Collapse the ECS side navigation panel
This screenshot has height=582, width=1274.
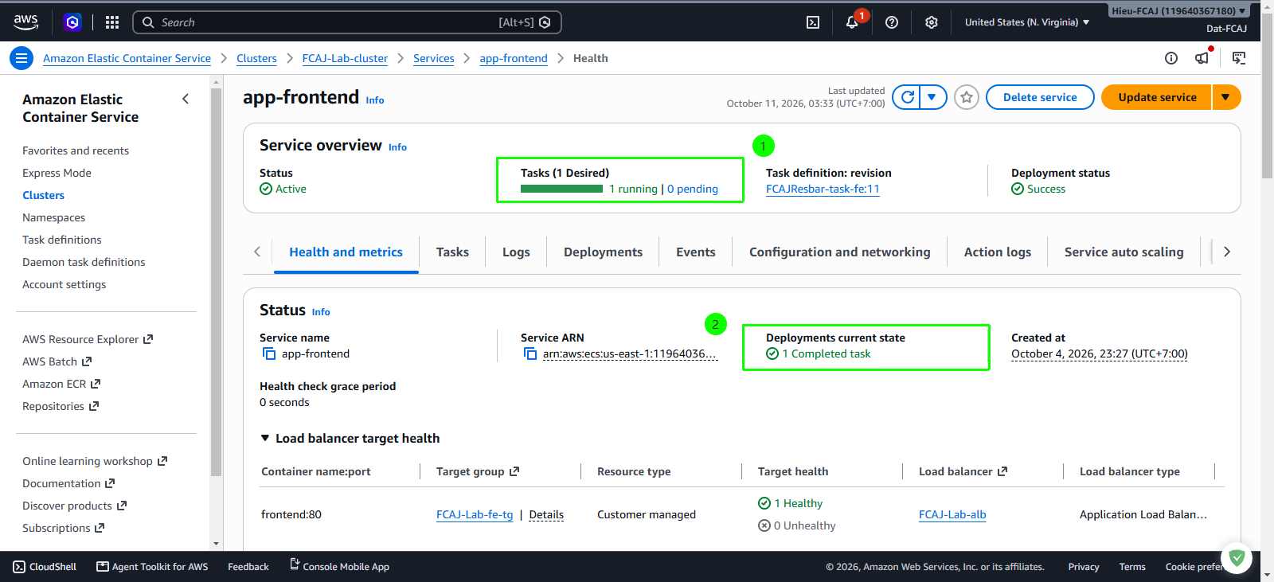click(186, 99)
